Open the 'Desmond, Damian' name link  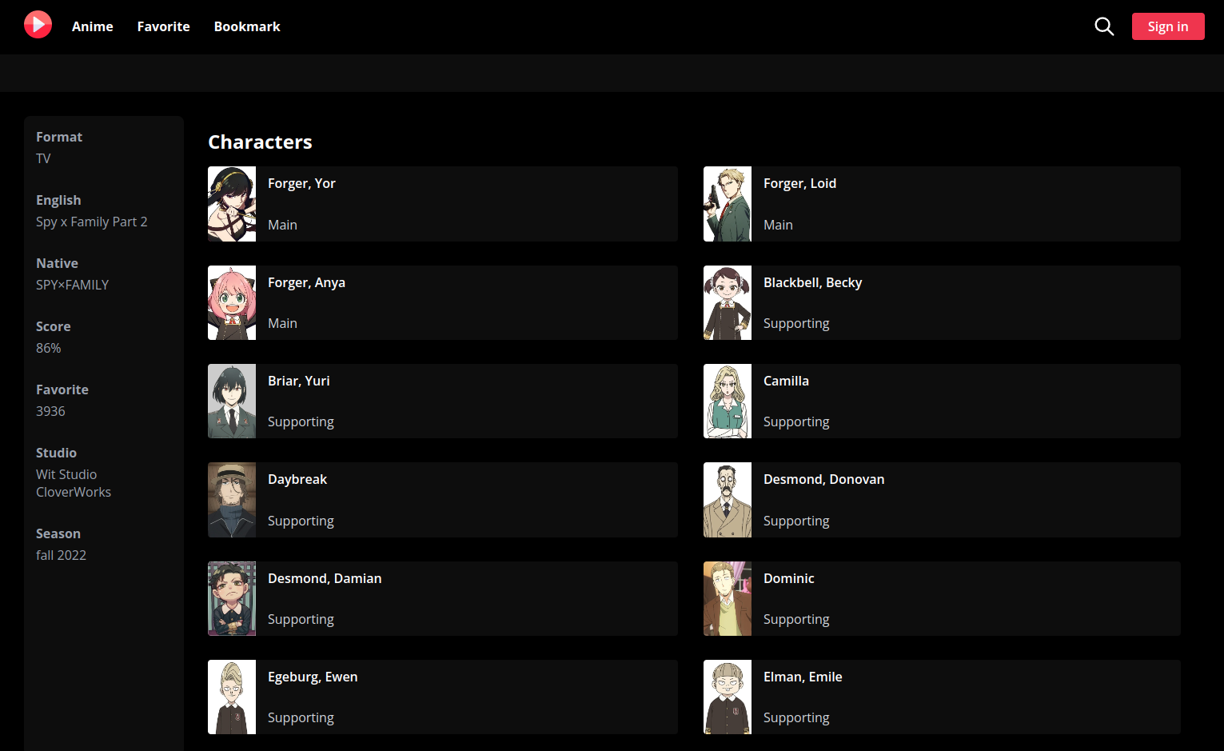[x=325, y=578]
